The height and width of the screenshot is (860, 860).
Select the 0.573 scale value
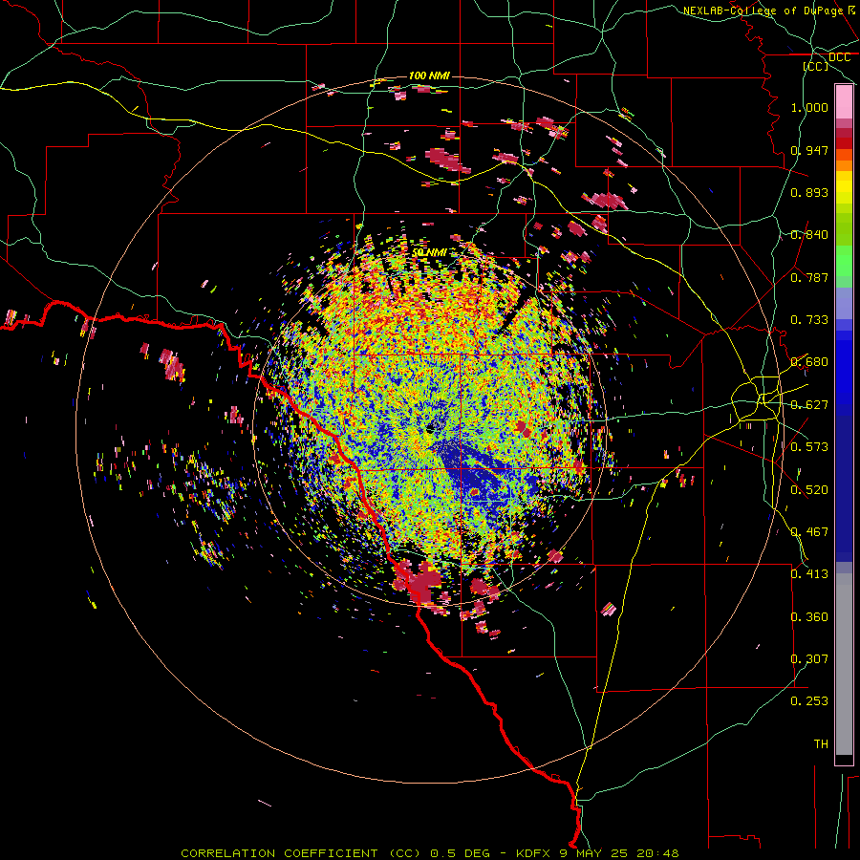click(x=809, y=447)
